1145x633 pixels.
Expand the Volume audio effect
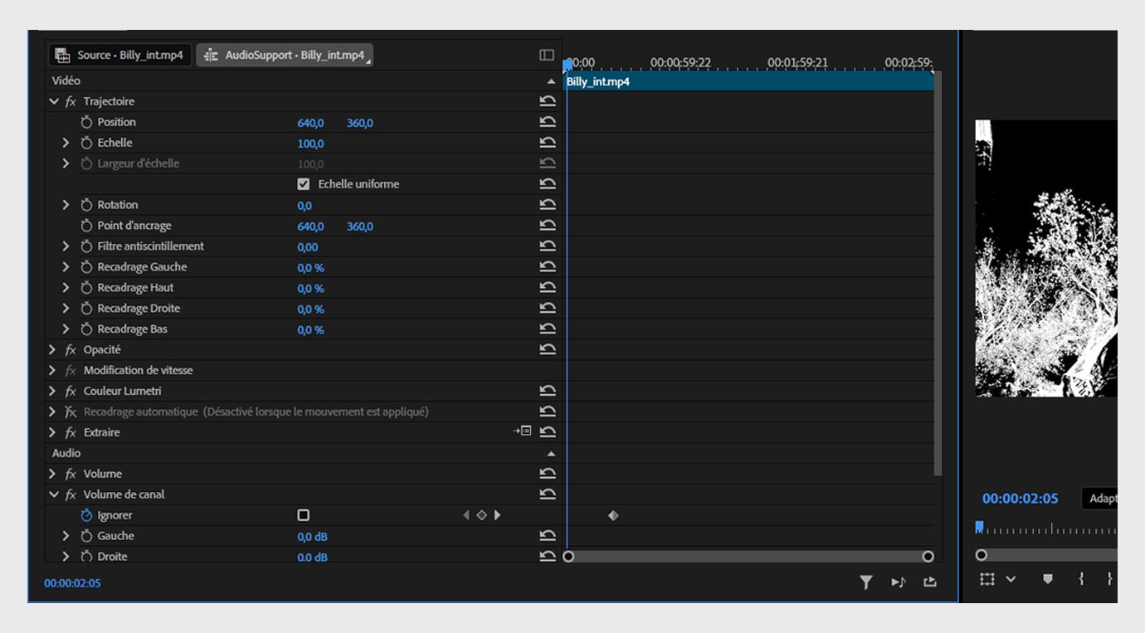coord(53,474)
